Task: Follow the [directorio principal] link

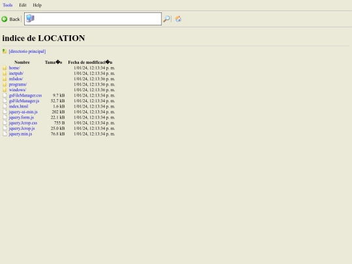Action: 27,51
